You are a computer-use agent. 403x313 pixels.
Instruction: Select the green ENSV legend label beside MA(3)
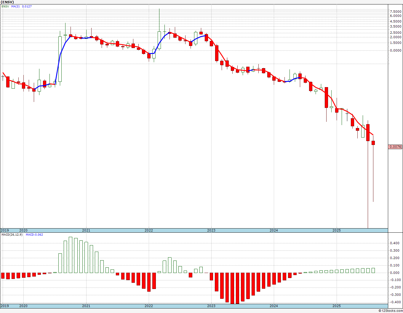[5, 6]
